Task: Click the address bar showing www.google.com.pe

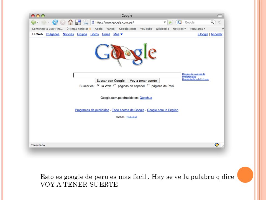Action: tap(128, 22)
